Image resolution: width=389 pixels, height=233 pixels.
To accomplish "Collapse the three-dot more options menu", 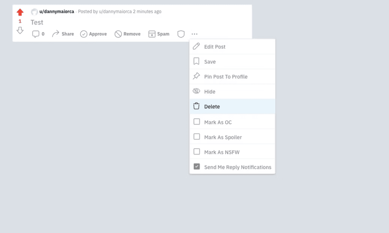I will coord(194,34).
